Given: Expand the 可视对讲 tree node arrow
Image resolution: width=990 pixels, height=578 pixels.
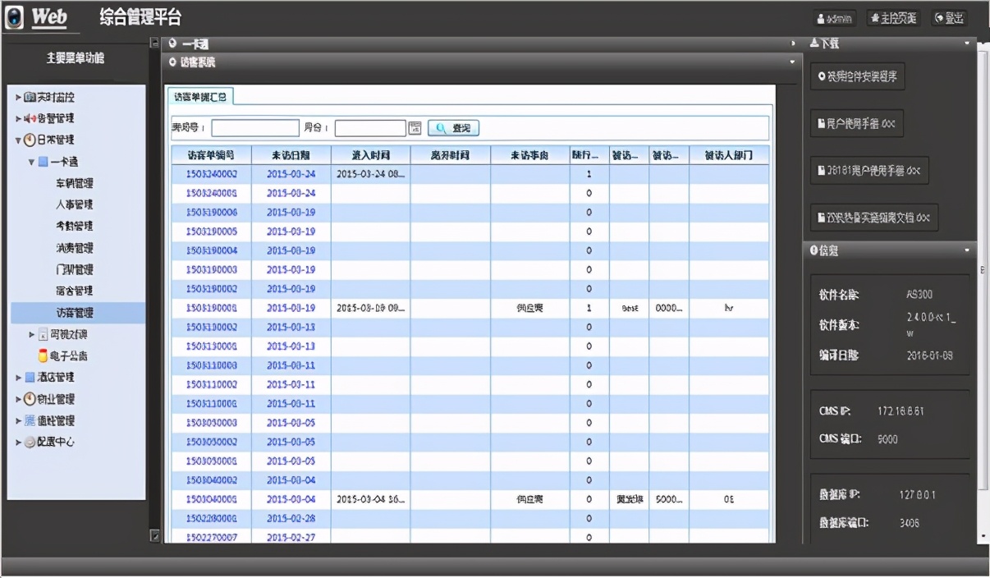Looking at the screenshot, I should coord(32,335).
